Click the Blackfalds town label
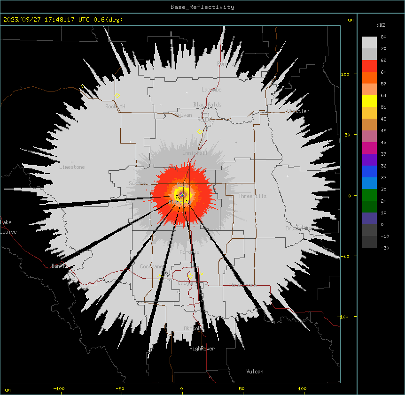This screenshot has height=395, width=405. point(207,105)
